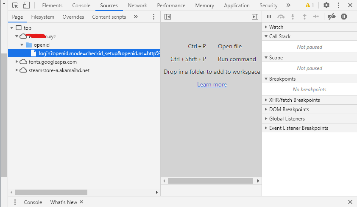Activate the inspect element picker
357x207 pixels.
(x=15, y=6)
